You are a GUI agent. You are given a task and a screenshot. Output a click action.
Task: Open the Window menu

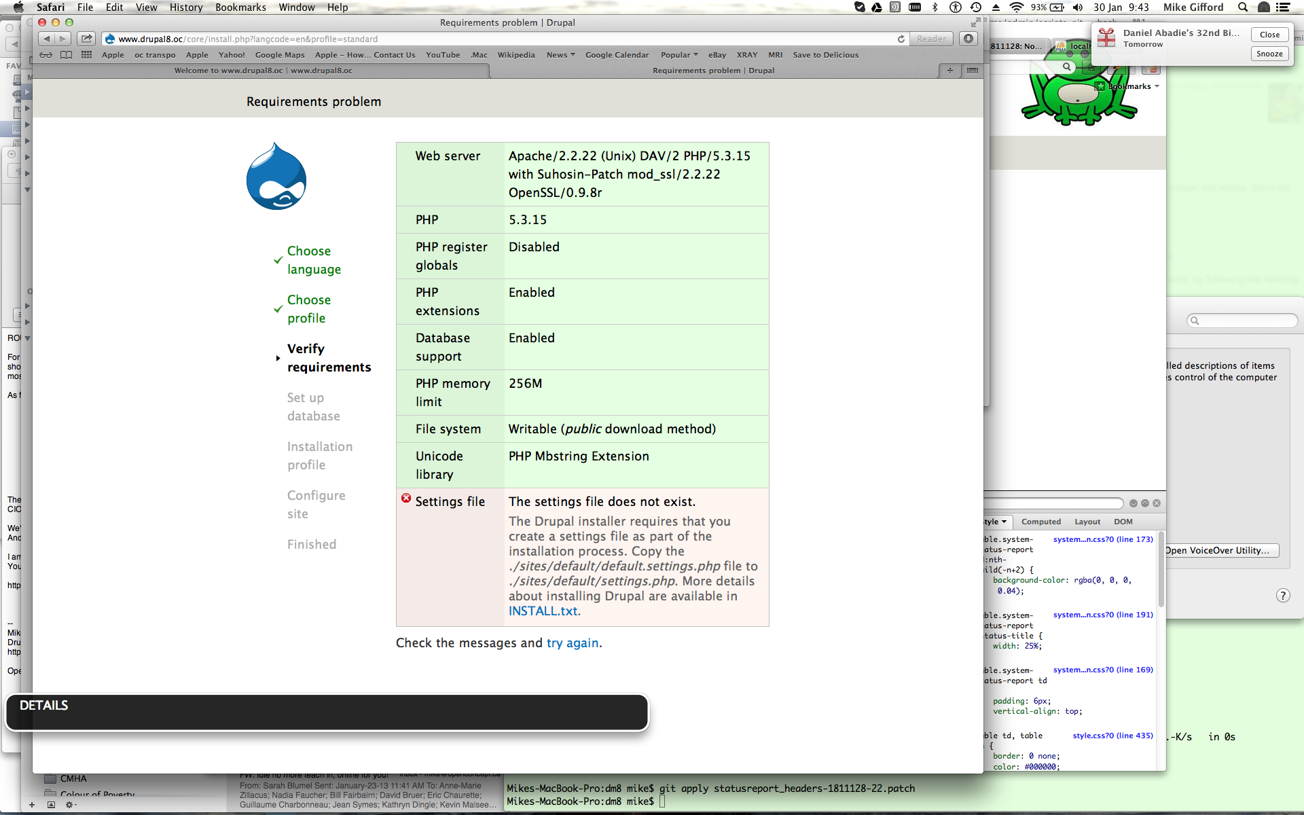(297, 7)
